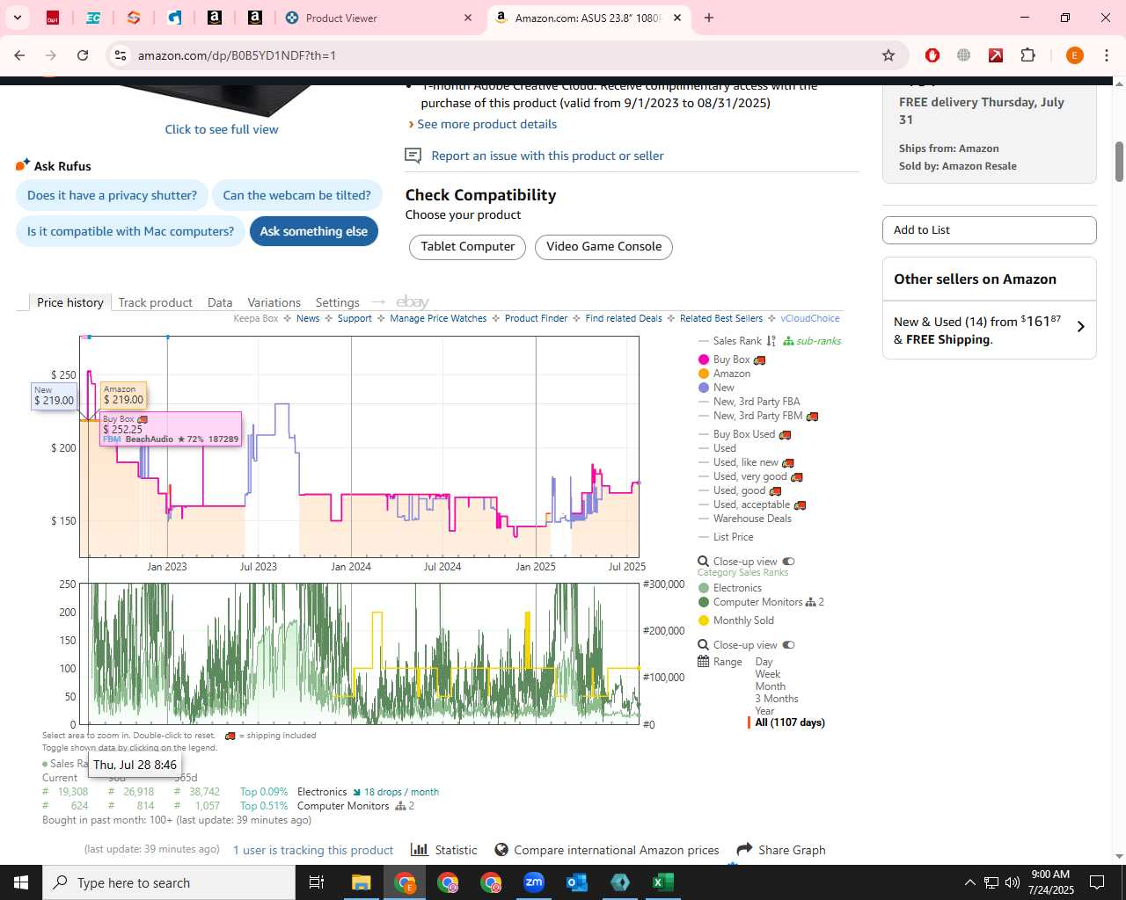This screenshot has width=1126, height=900.
Task: Open the Keepa Track product tab
Action: 155,302
